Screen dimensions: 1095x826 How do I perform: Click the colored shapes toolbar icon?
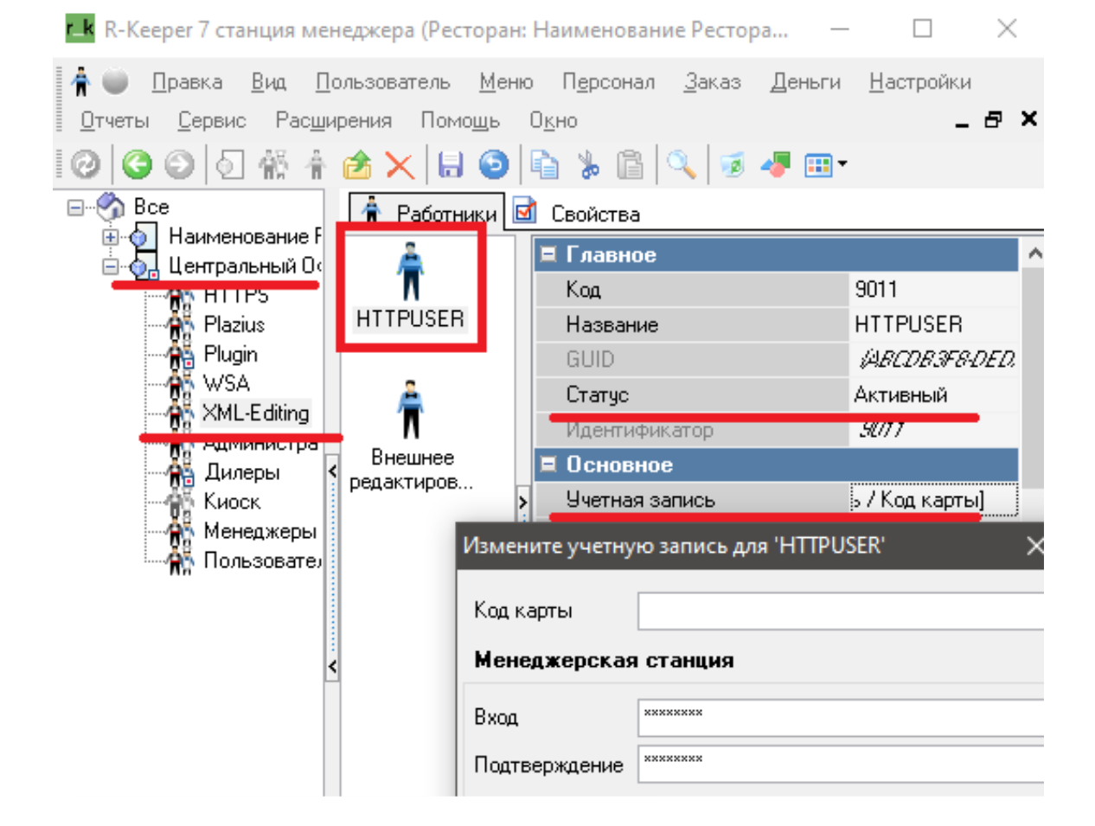point(776,163)
